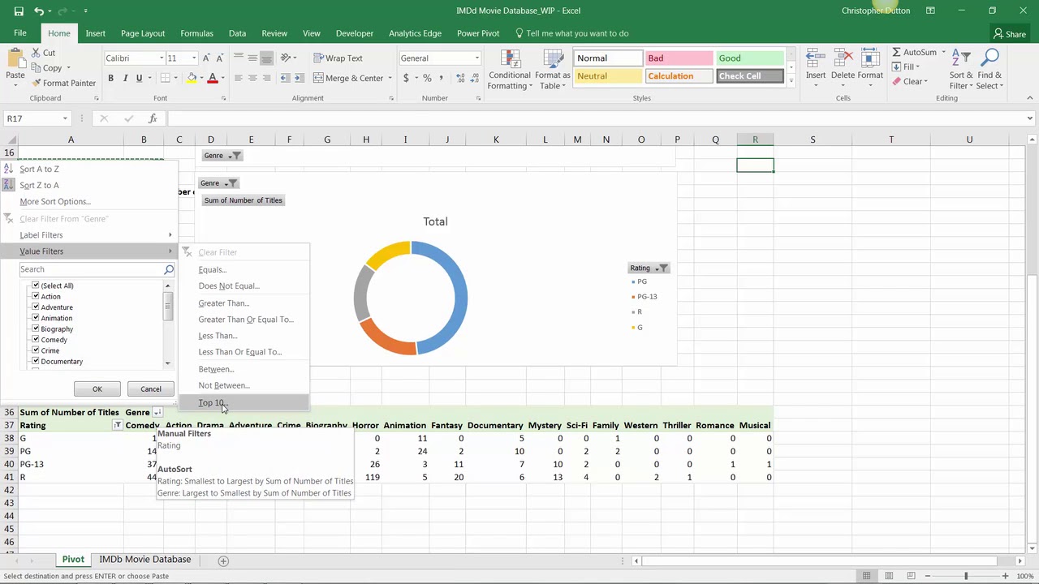Image resolution: width=1039 pixels, height=584 pixels.
Task: Open Merge & Center dropdown arrow
Action: [389, 79]
